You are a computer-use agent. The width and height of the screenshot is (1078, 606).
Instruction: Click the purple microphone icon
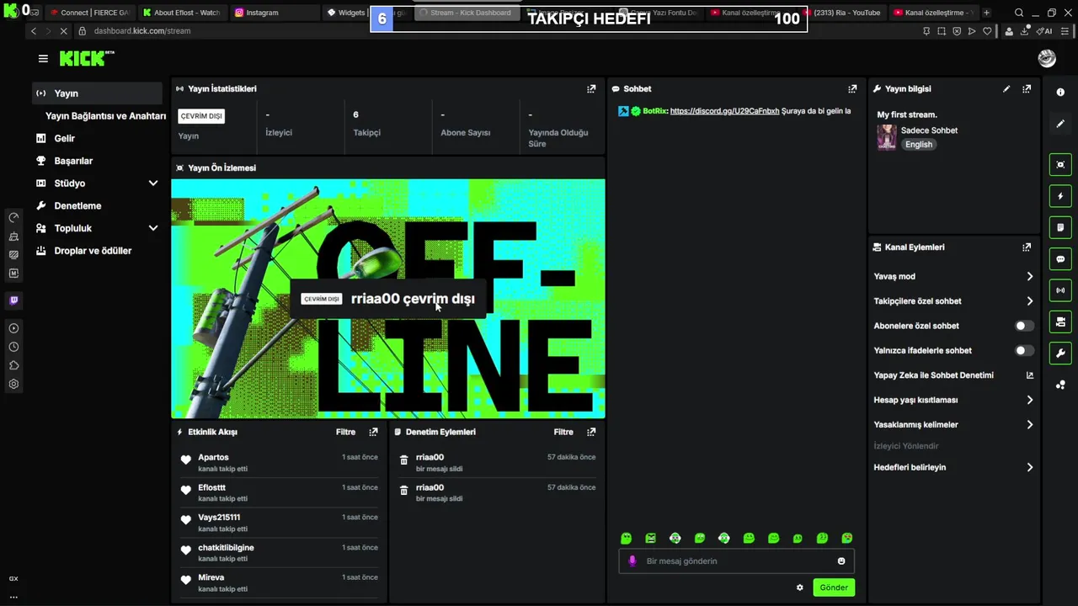[x=632, y=561]
